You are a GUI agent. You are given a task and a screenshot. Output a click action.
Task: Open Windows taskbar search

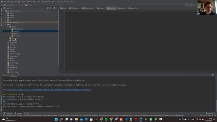coord(61,119)
